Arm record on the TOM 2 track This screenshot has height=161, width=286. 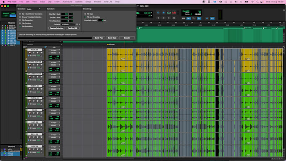30,101
